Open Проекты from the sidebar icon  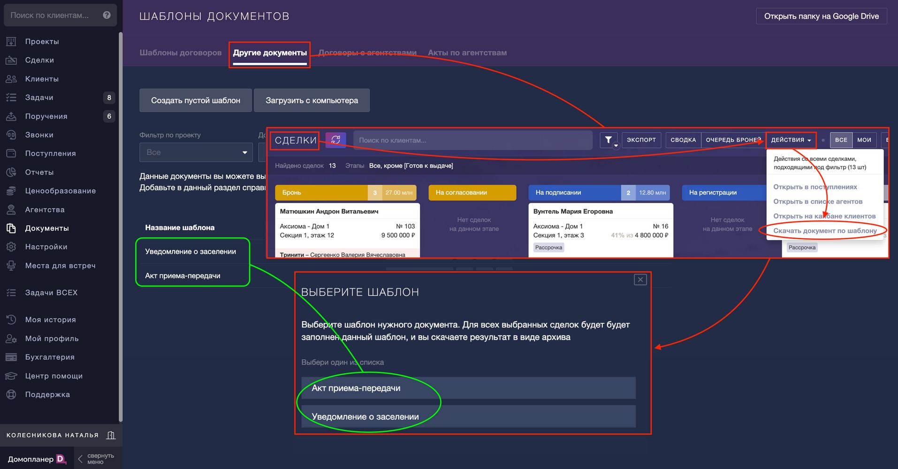(x=11, y=42)
